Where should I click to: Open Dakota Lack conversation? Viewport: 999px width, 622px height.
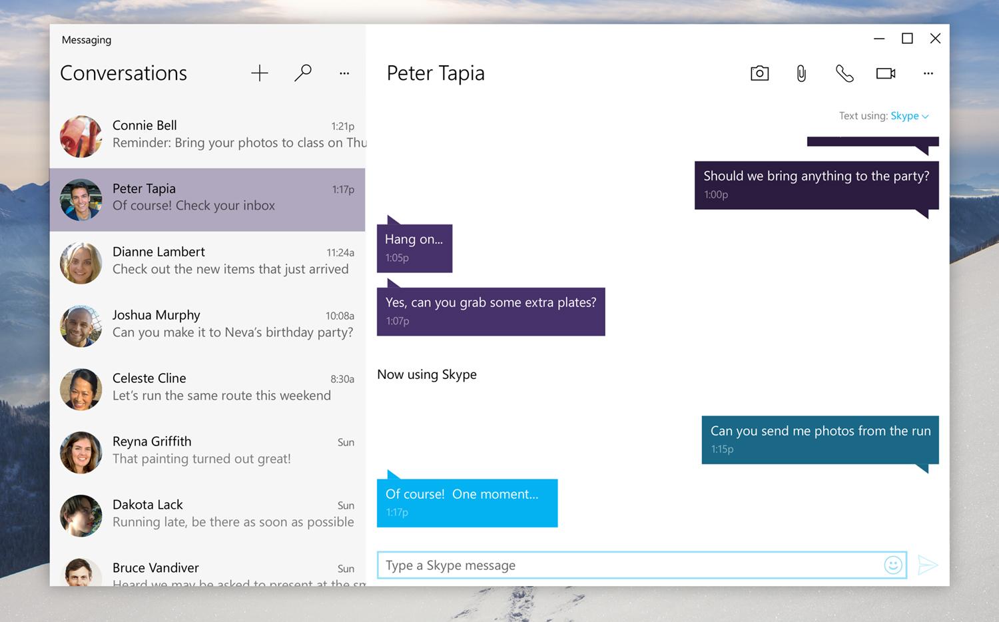point(207,516)
